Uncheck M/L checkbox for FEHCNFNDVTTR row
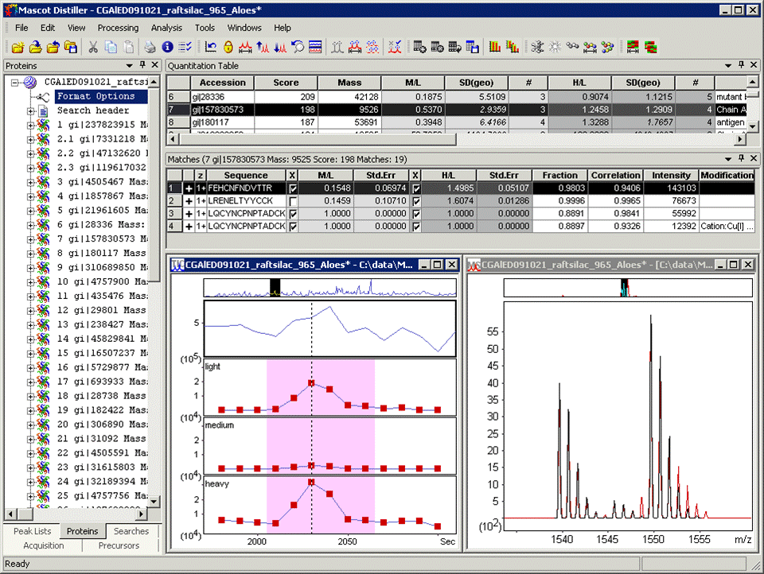 293,188
